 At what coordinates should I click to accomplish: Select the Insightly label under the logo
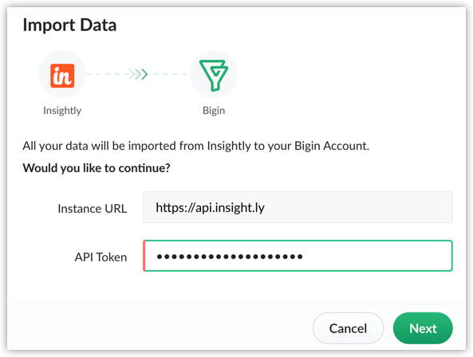[62, 111]
